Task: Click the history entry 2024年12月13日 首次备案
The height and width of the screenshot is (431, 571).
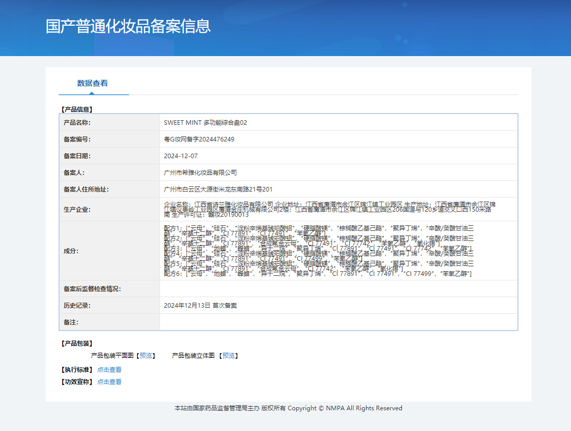Action: [x=200, y=306]
